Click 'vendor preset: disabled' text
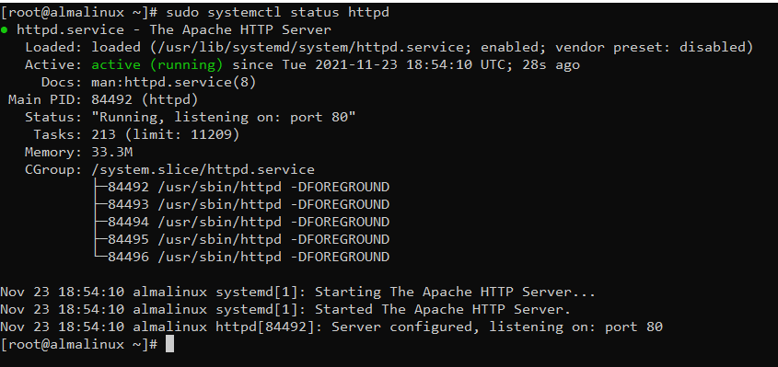 [651, 48]
